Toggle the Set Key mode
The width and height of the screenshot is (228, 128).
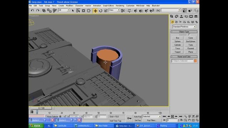(x=138, y=120)
